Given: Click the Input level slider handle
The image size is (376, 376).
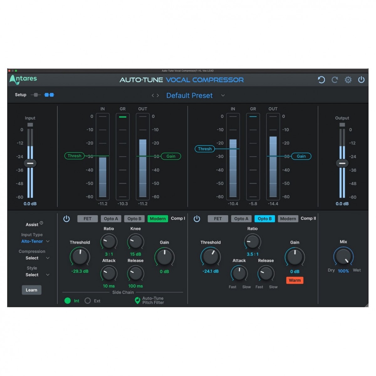Looking at the screenshot, I should click(30, 163).
